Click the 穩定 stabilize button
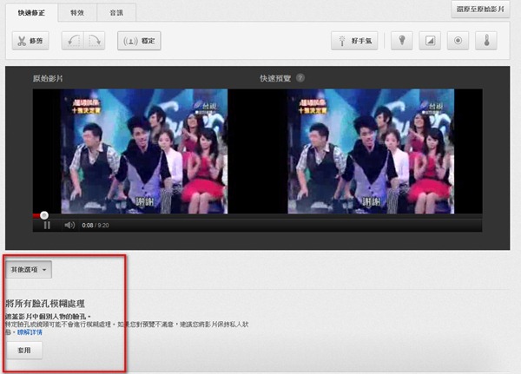 [139, 41]
